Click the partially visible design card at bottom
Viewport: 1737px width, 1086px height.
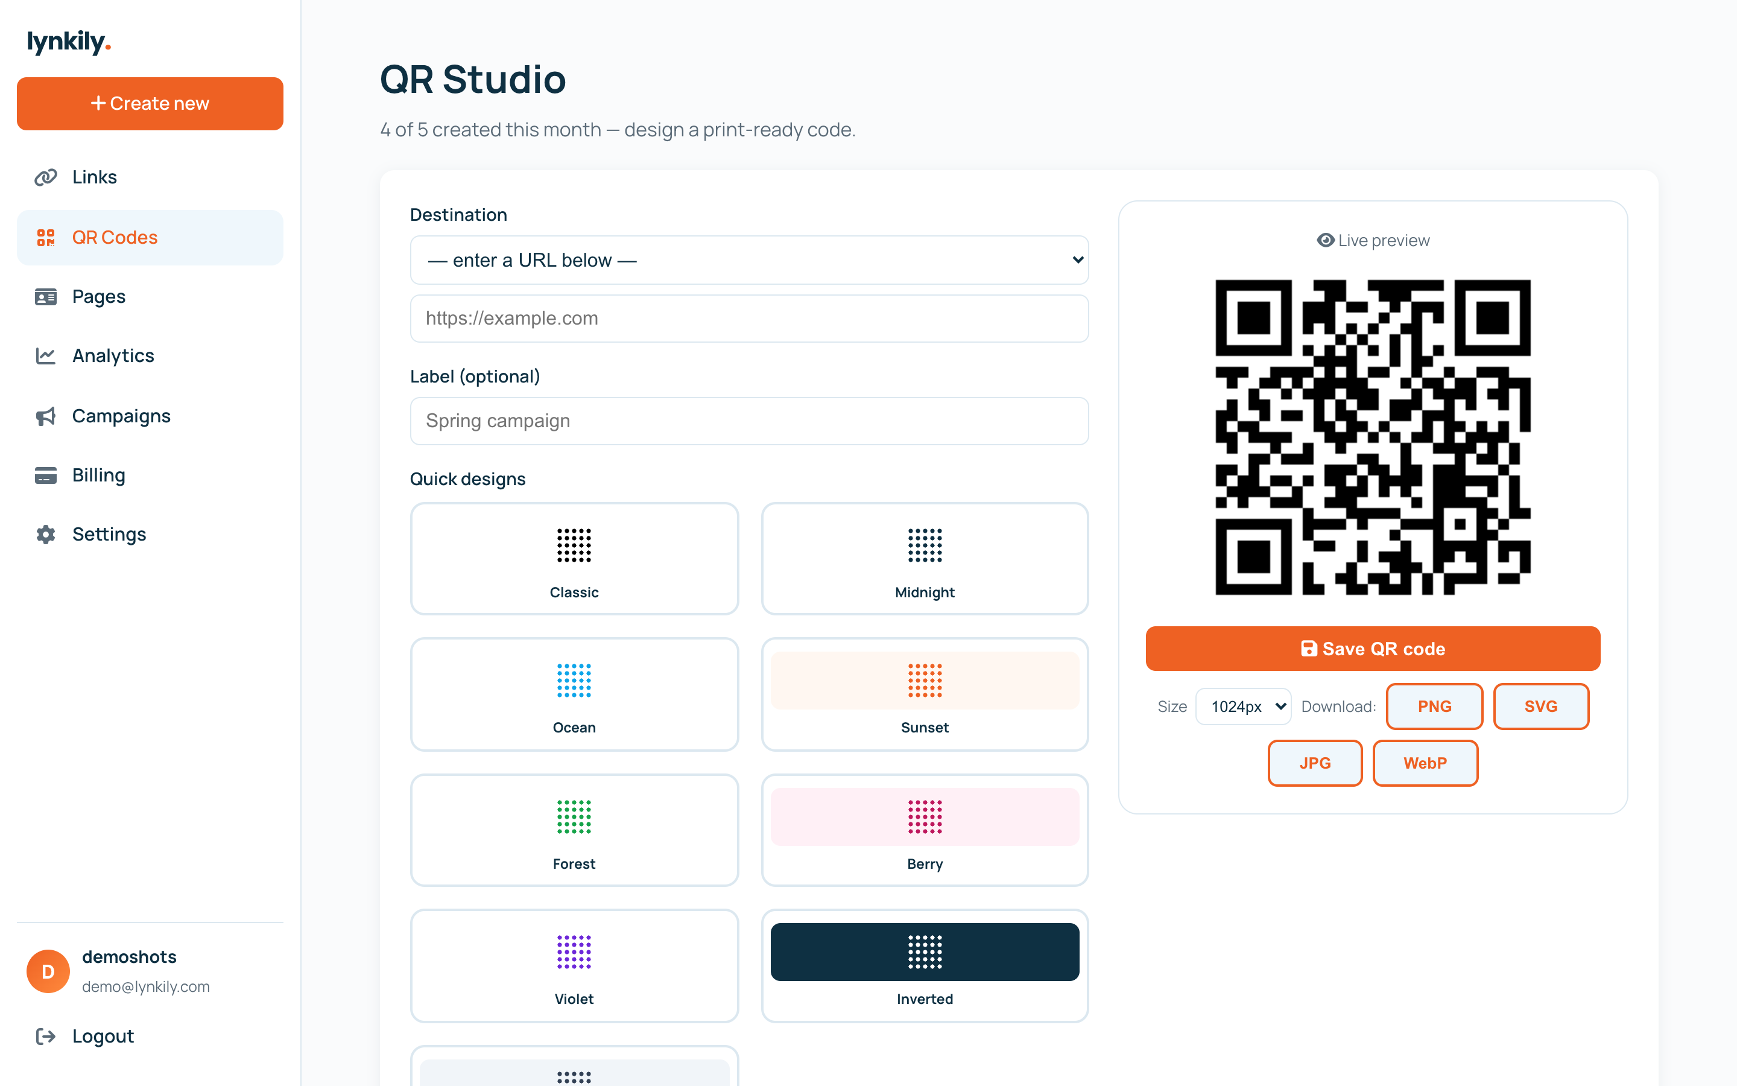[574, 1066]
